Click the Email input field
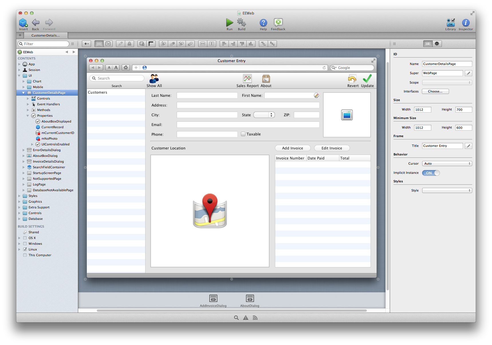 [x=248, y=125]
